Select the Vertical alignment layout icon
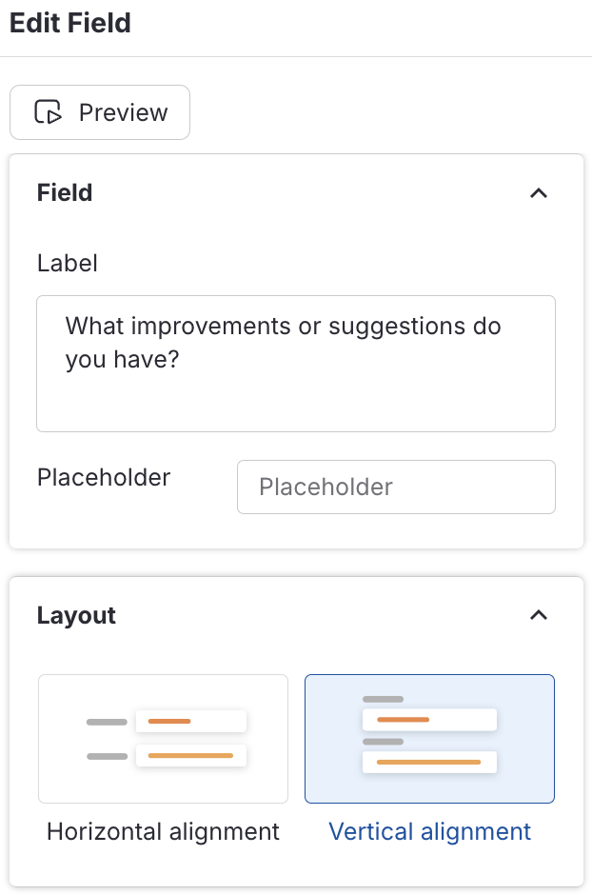 click(429, 739)
